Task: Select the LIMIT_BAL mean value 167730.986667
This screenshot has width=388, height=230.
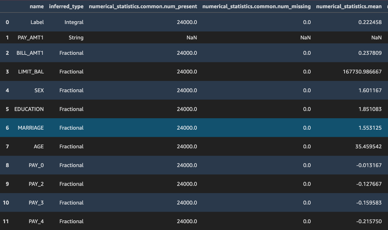Action: click(x=362, y=72)
